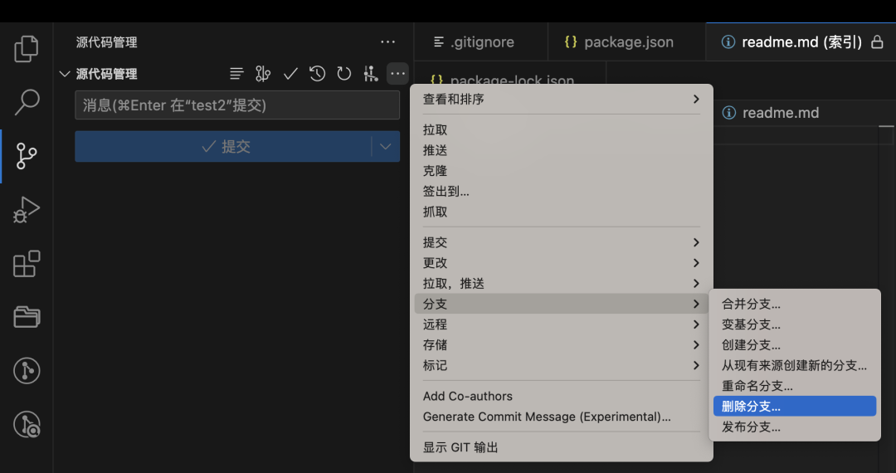The width and height of the screenshot is (896, 473).
Task: Collapse the 源代码管理 section chevron
Action: (65, 74)
